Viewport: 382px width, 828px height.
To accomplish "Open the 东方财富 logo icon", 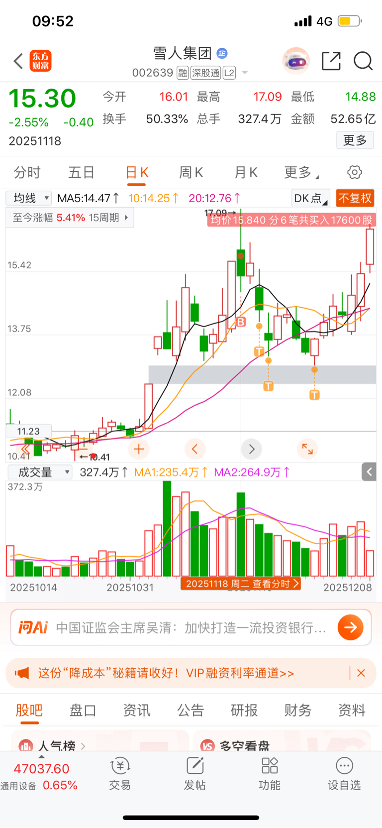I will [40, 61].
